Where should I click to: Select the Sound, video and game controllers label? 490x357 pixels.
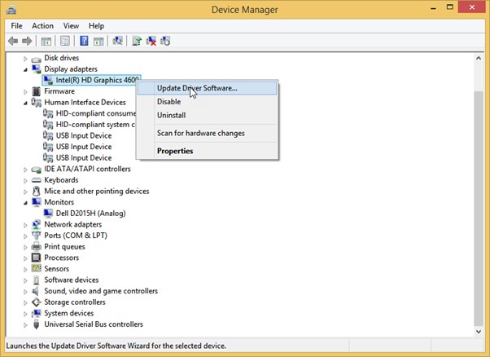[x=101, y=291]
